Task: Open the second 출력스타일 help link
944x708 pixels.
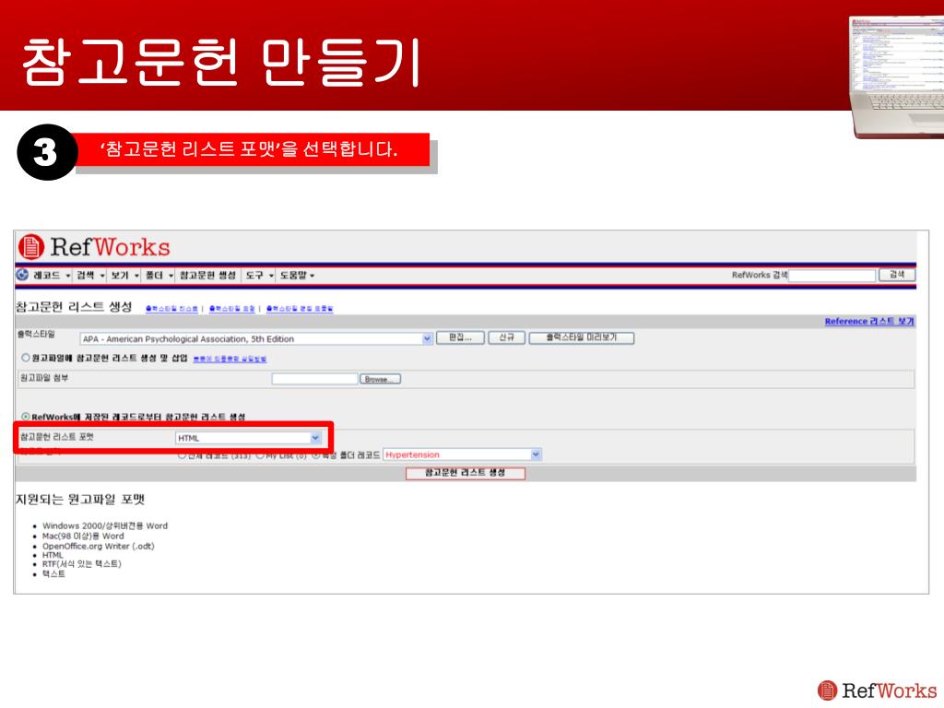Action: (231, 308)
